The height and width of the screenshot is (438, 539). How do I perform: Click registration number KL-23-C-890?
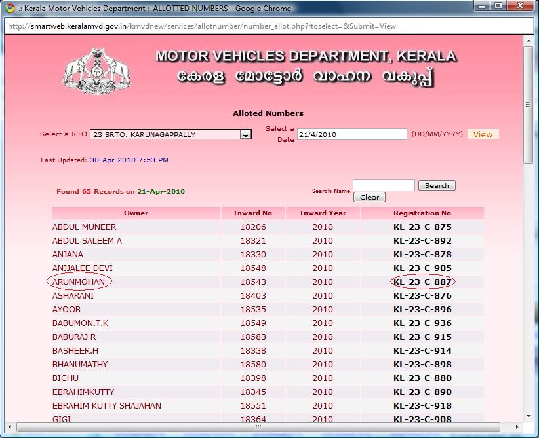(422, 392)
